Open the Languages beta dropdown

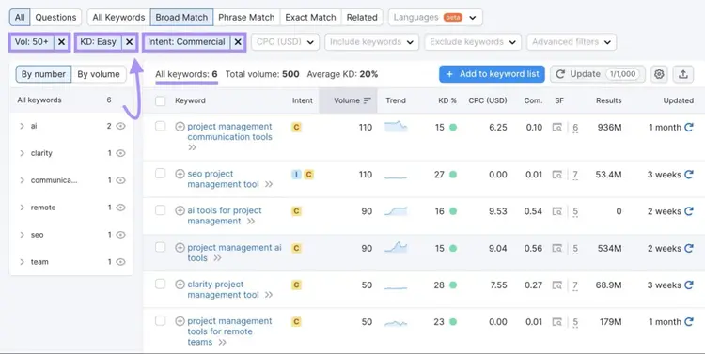tap(435, 18)
